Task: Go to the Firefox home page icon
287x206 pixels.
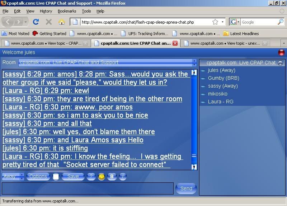Action: [61, 22]
